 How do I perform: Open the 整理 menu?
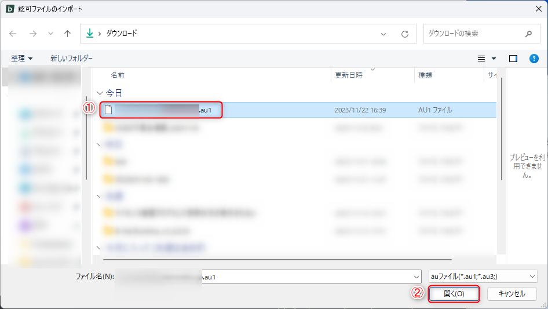point(22,59)
